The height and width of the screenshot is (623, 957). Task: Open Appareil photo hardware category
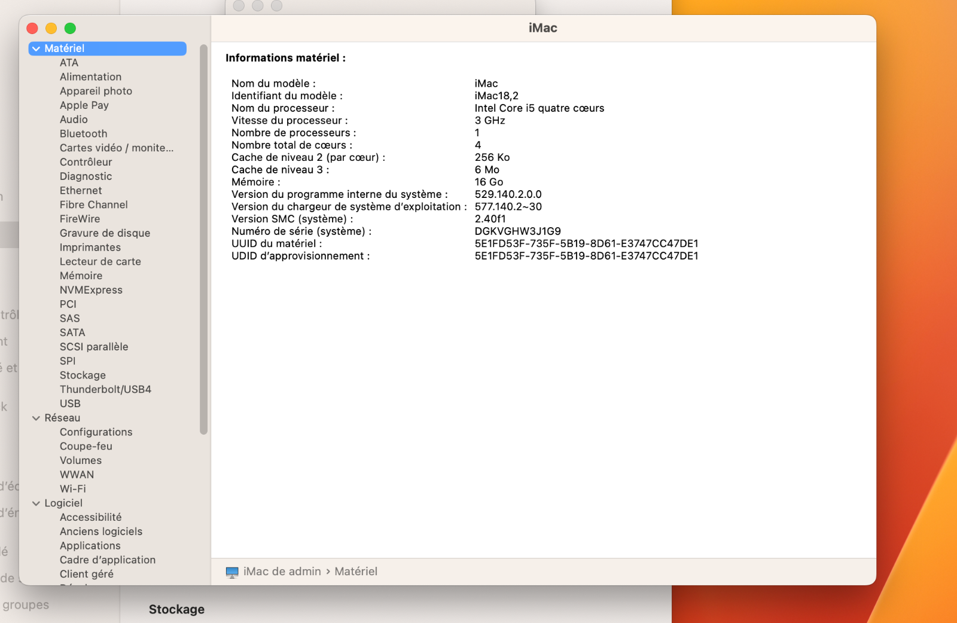pos(96,91)
